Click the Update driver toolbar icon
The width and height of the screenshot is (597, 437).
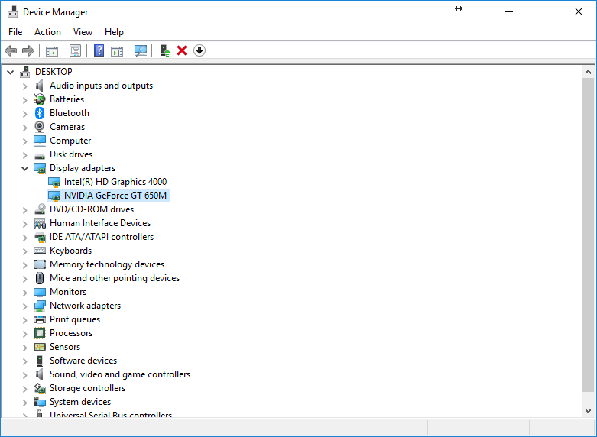coord(164,50)
